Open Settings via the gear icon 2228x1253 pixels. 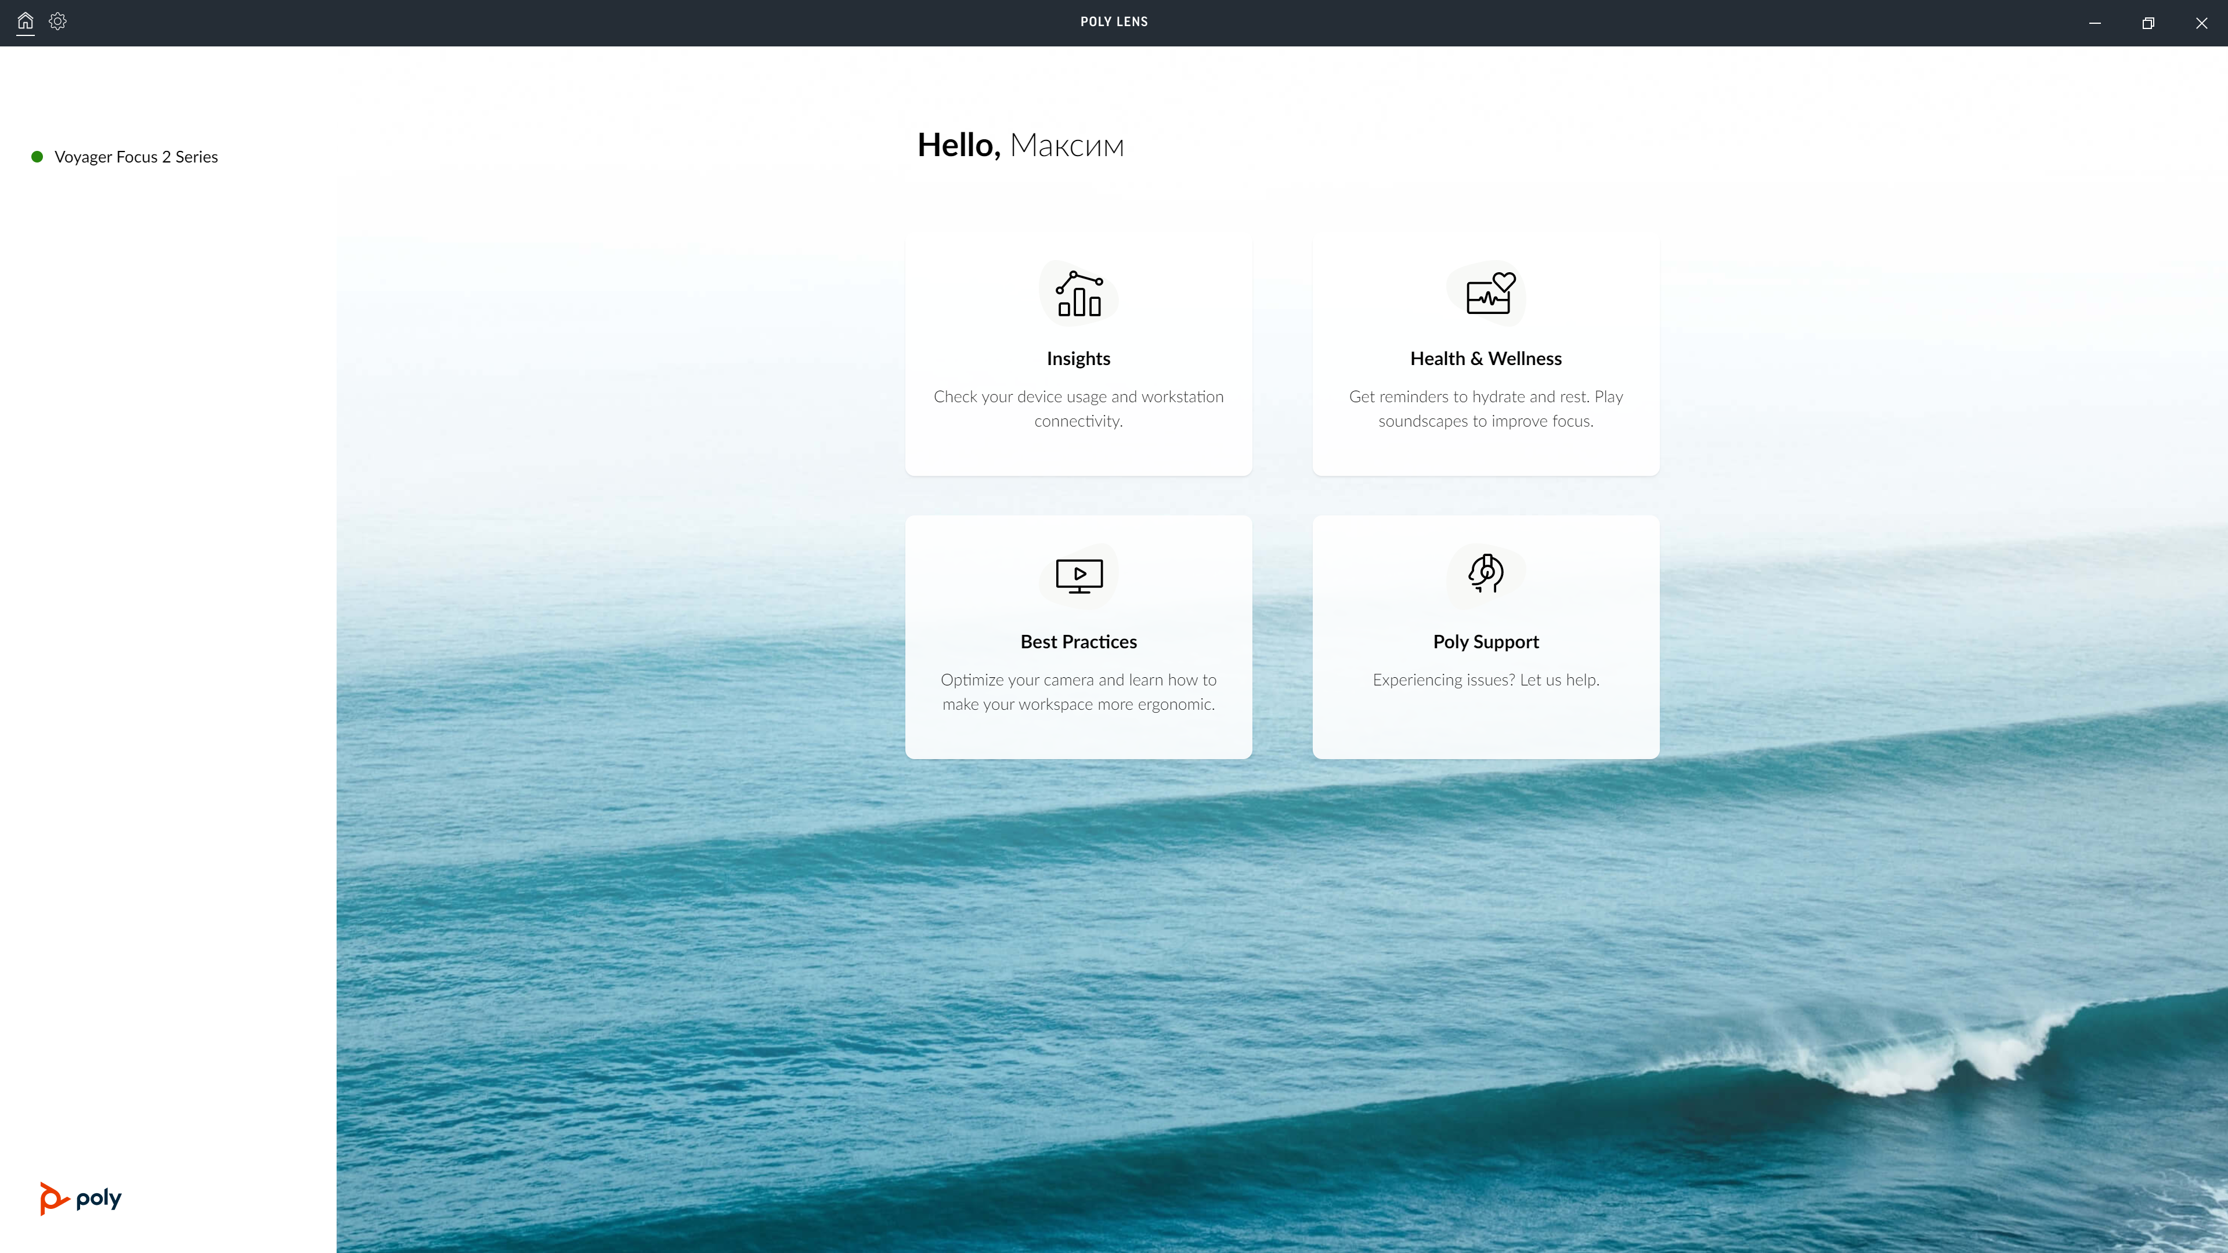coord(58,21)
